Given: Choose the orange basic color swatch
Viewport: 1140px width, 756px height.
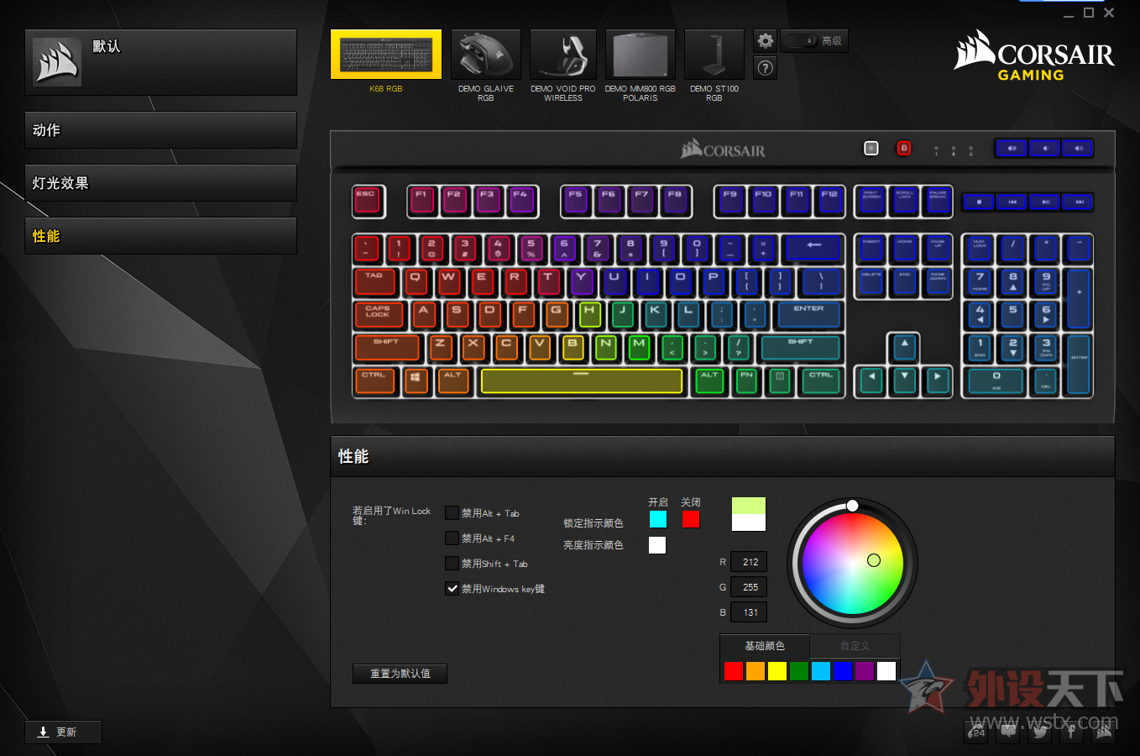Looking at the screenshot, I should pyautogui.click(x=756, y=670).
